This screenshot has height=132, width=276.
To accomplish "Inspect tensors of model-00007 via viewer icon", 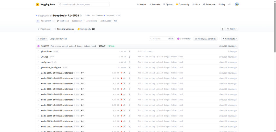I will point(83,105).
